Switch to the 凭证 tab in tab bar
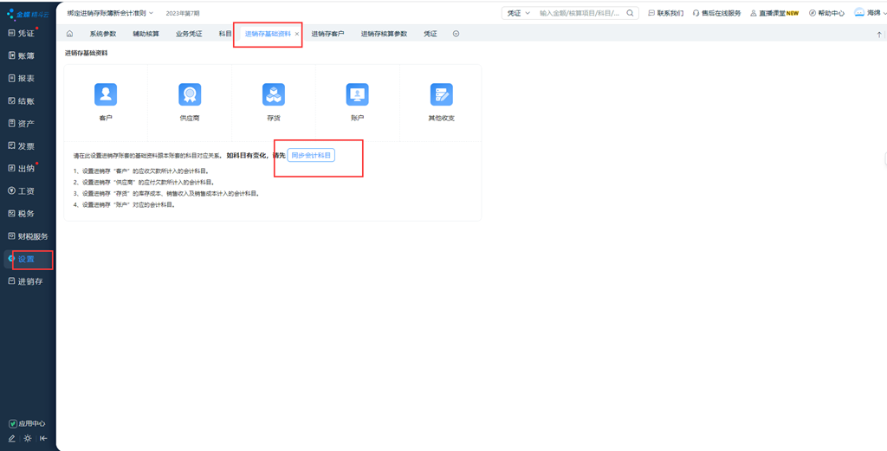 pos(431,34)
